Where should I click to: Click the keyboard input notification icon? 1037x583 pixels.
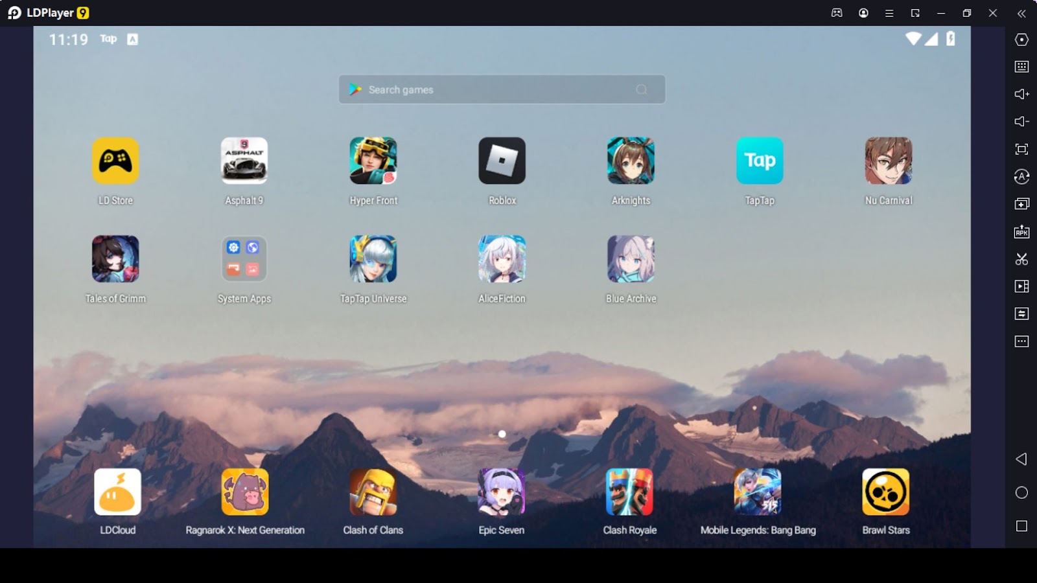(x=132, y=40)
